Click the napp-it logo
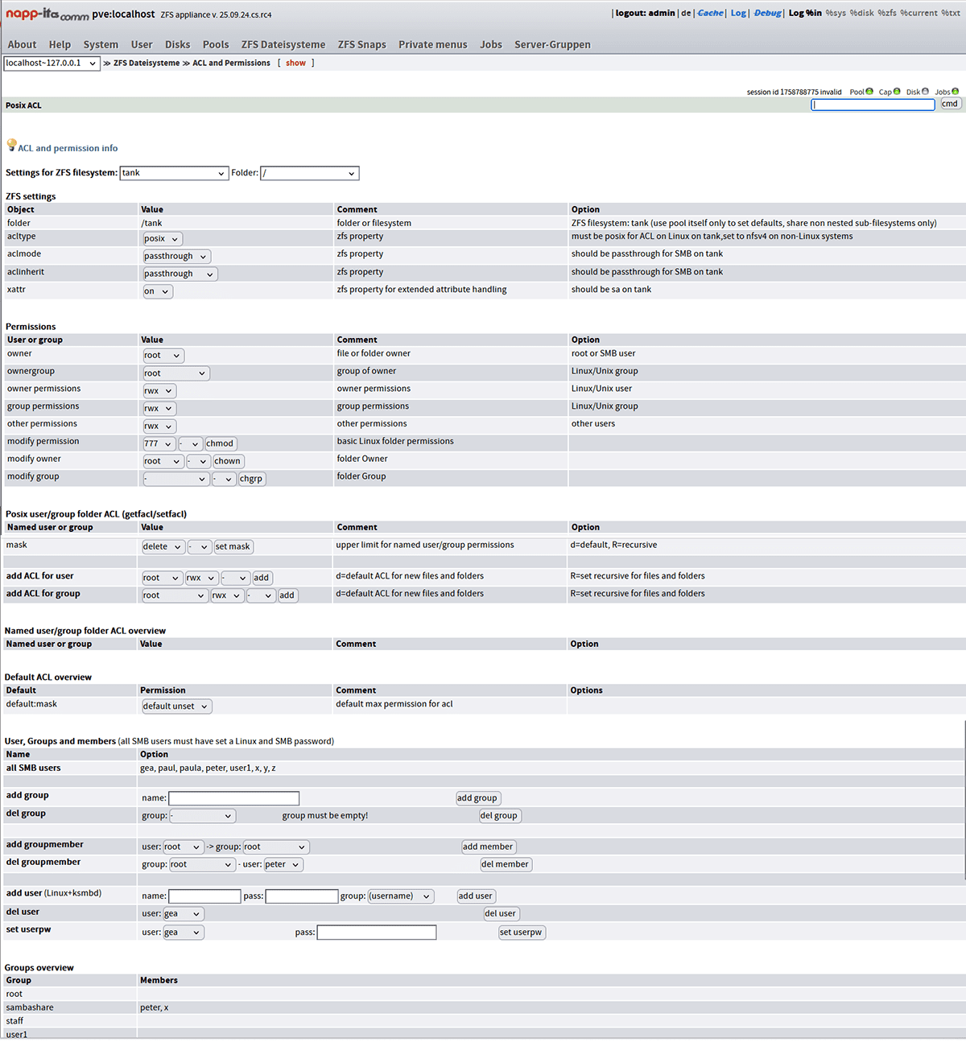Image resolution: width=966 pixels, height=1042 pixels. pos(47,14)
